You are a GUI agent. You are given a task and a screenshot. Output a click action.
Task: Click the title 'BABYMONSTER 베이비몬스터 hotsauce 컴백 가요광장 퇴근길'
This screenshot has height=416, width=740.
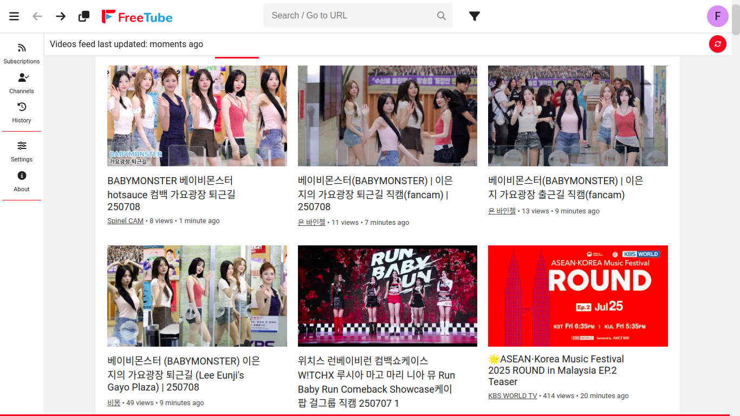(172, 194)
